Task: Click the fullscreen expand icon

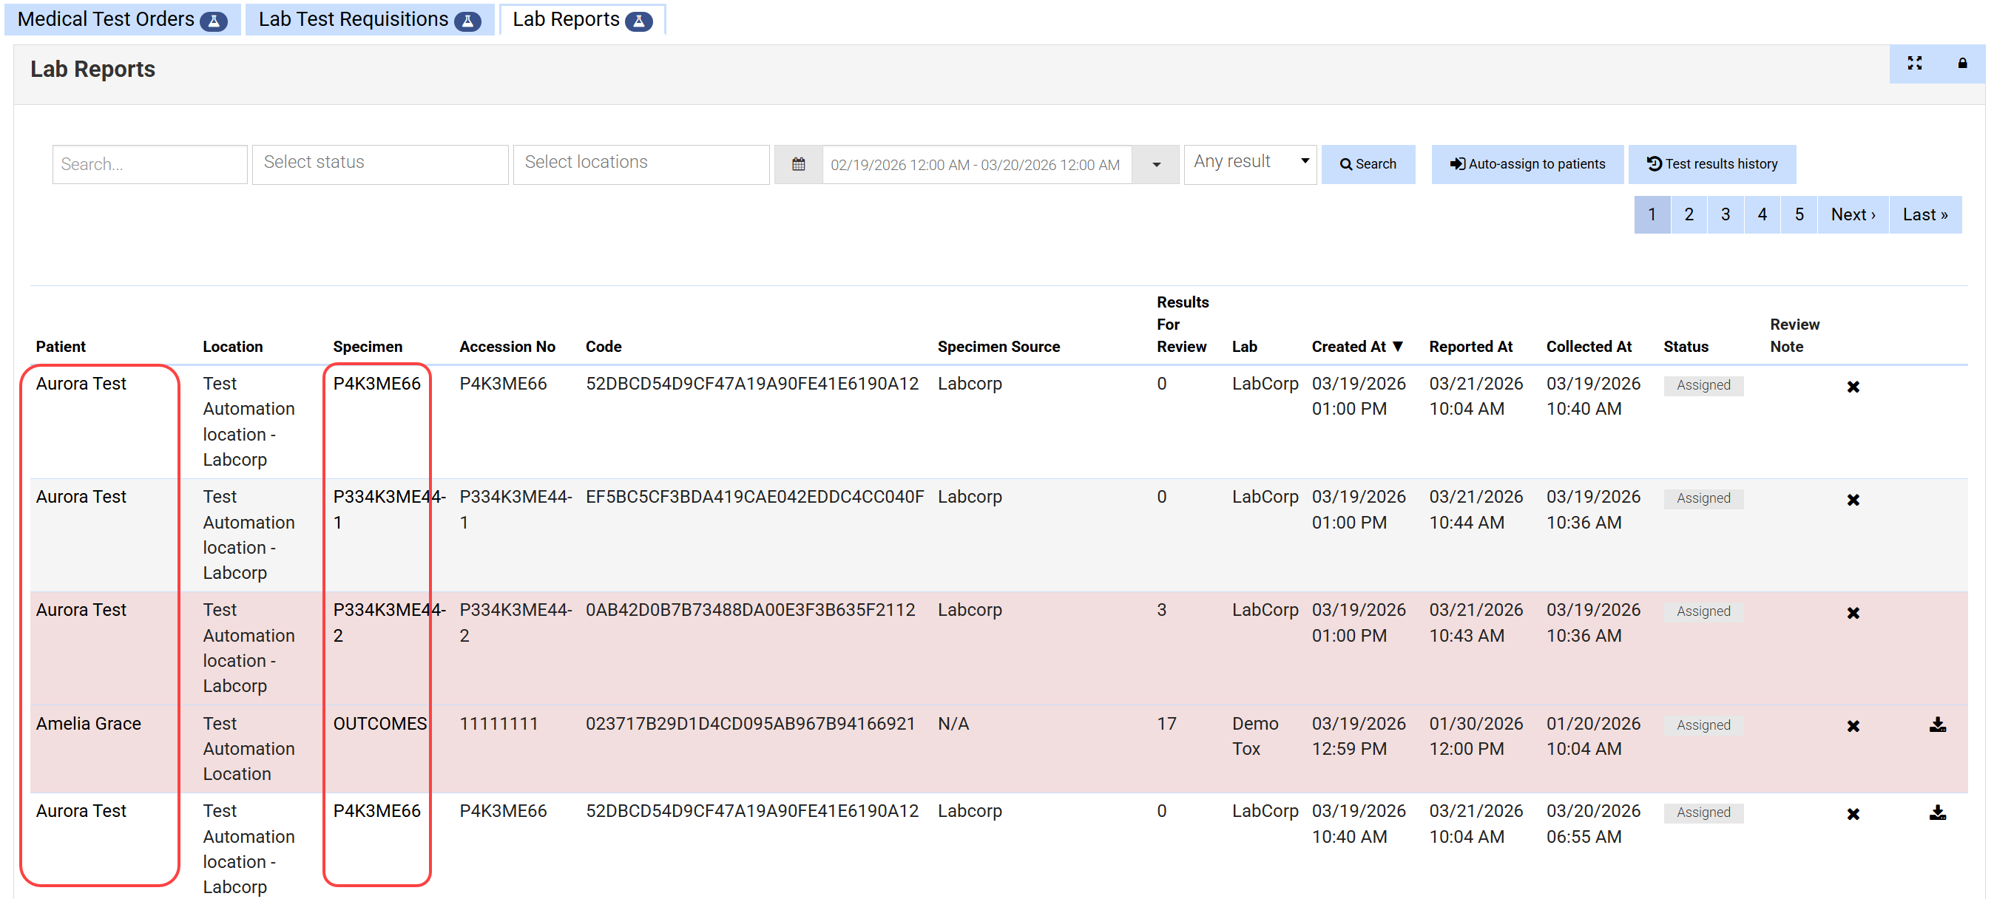Action: pos(1913,64)
